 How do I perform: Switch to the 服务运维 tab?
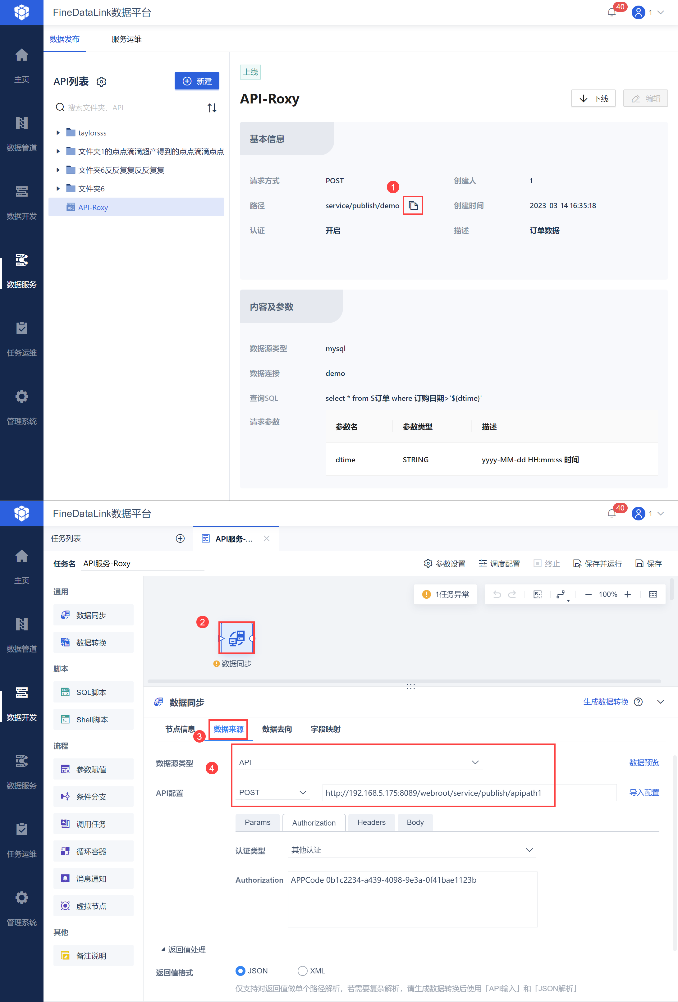(126, 39)
